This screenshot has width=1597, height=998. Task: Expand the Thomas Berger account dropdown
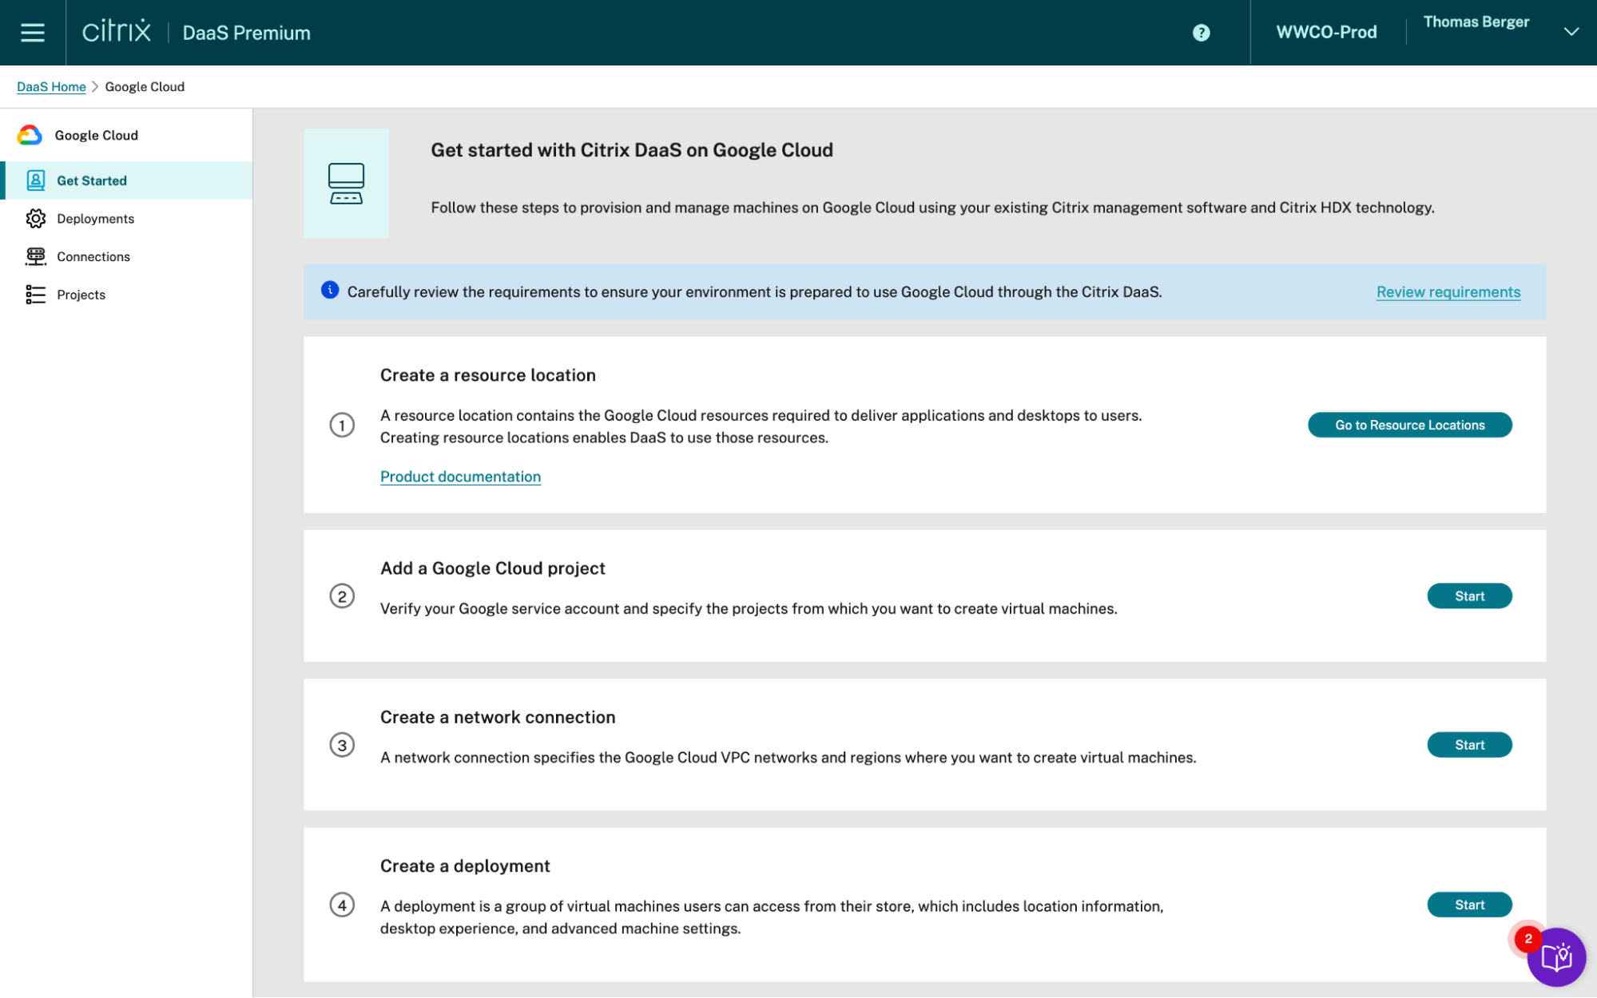click(1571, 32)
